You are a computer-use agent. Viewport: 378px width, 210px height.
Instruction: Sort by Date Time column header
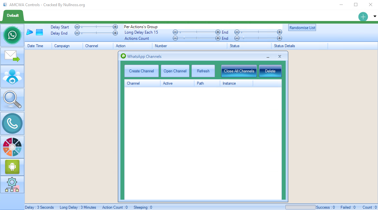click(x=38, y=46)
